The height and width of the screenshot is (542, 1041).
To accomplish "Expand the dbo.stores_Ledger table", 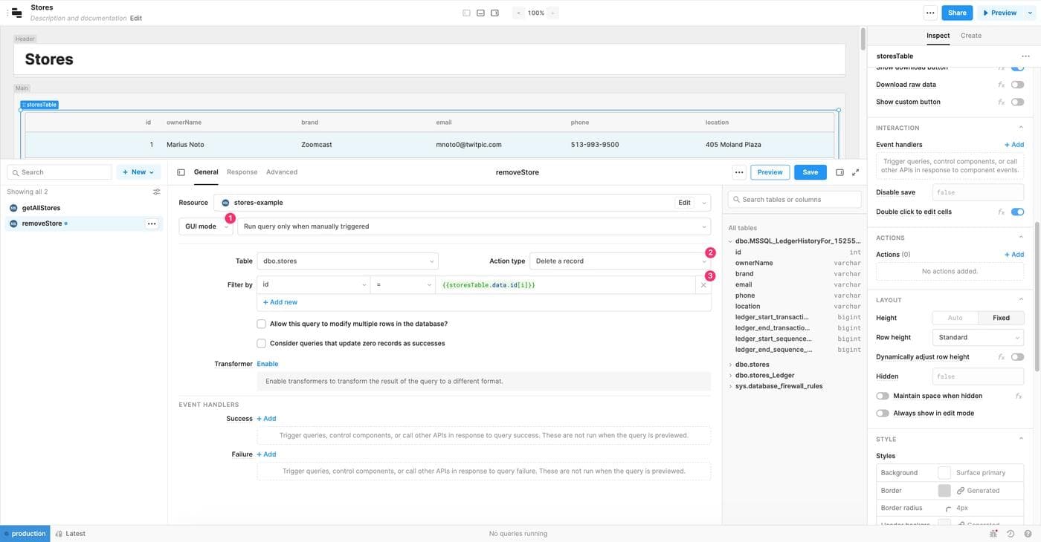I will (x=730, y=376).
